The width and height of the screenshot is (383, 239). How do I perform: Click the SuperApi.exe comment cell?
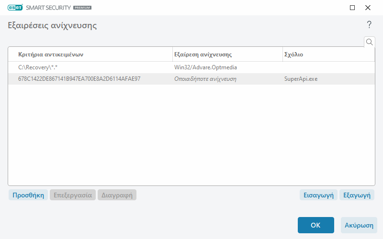(x=301, y=79)
